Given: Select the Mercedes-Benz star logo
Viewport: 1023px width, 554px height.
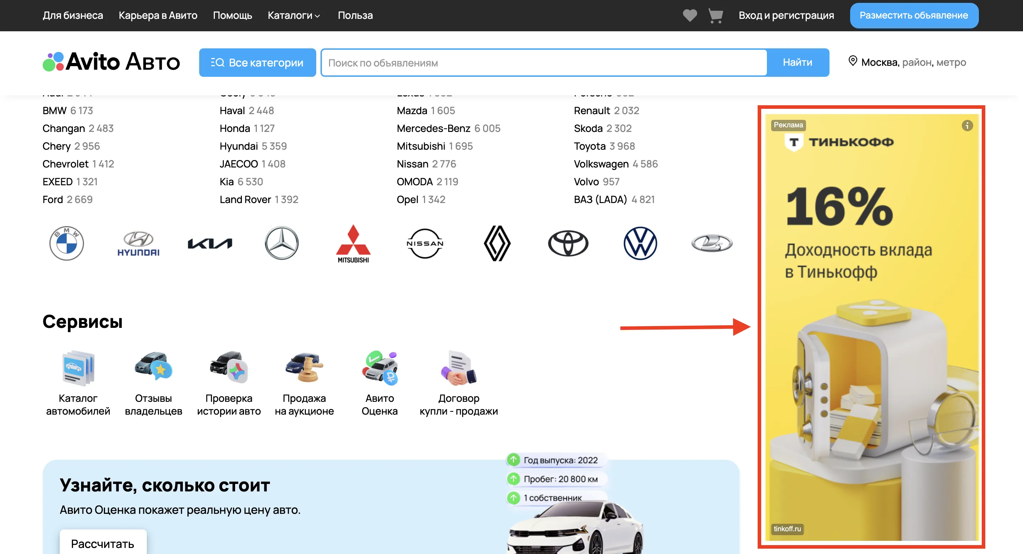Looking at the screenshot, I should [282, 243].
